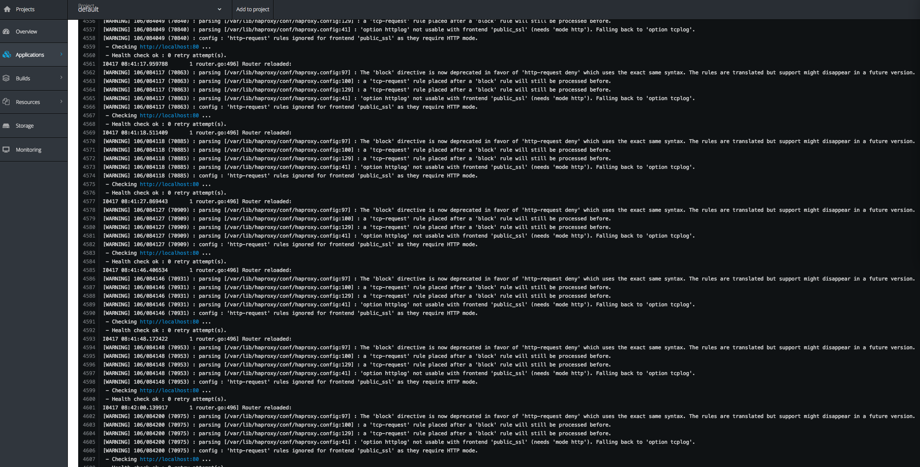
Task: Click Add to project button
Action: tap(253, 9)
